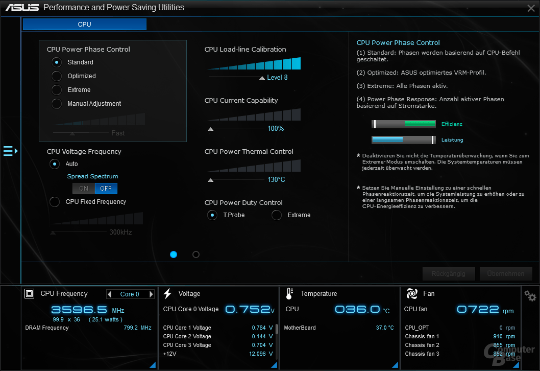Turn Spread Spectrum ON
Viewport: 540px width, 371px height.
[x=84, y=189]
